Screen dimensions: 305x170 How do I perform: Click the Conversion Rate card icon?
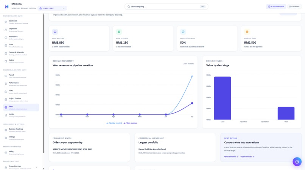(x=183, y=32)
